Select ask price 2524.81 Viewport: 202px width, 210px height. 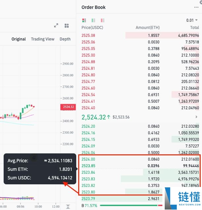(x=88, y=68)
